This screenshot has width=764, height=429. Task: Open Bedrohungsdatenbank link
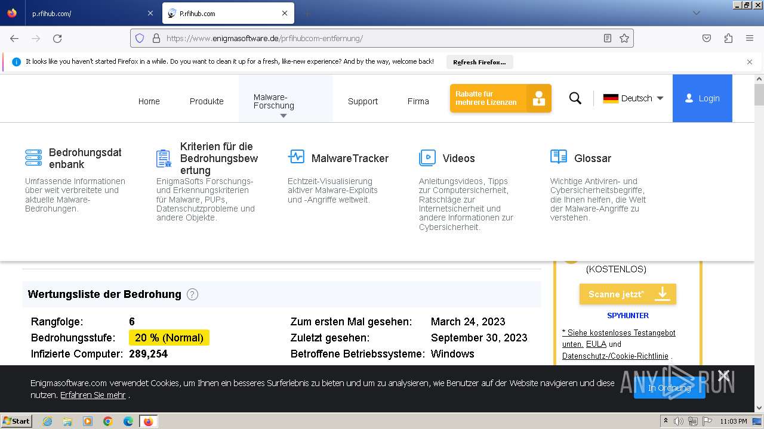(x=85, y=158)
